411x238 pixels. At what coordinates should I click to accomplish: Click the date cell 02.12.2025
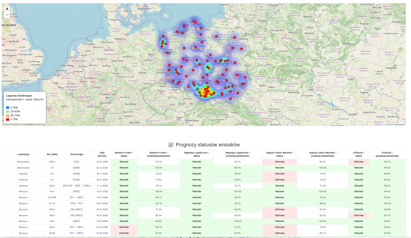tap(102, 168)
